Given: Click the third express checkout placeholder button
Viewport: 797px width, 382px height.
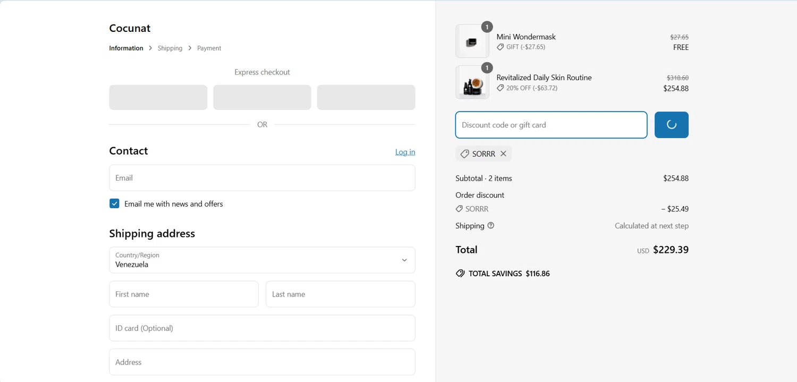Looking at the screenshot, I should coord(366,97).
